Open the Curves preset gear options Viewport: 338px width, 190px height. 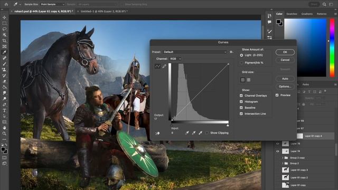(231, 52)
